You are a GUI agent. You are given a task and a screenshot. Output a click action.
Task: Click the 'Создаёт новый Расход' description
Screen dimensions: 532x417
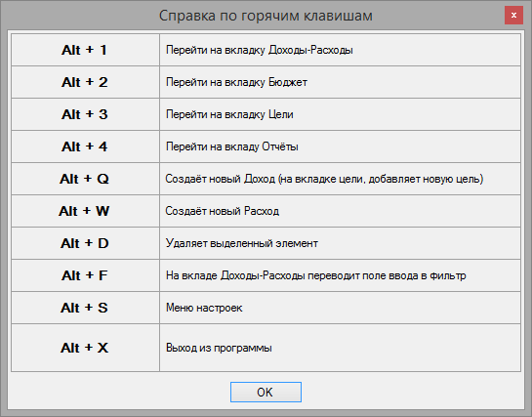[223, 211]
